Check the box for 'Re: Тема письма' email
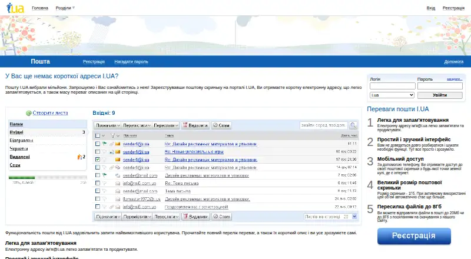 (x=98, y=183)
